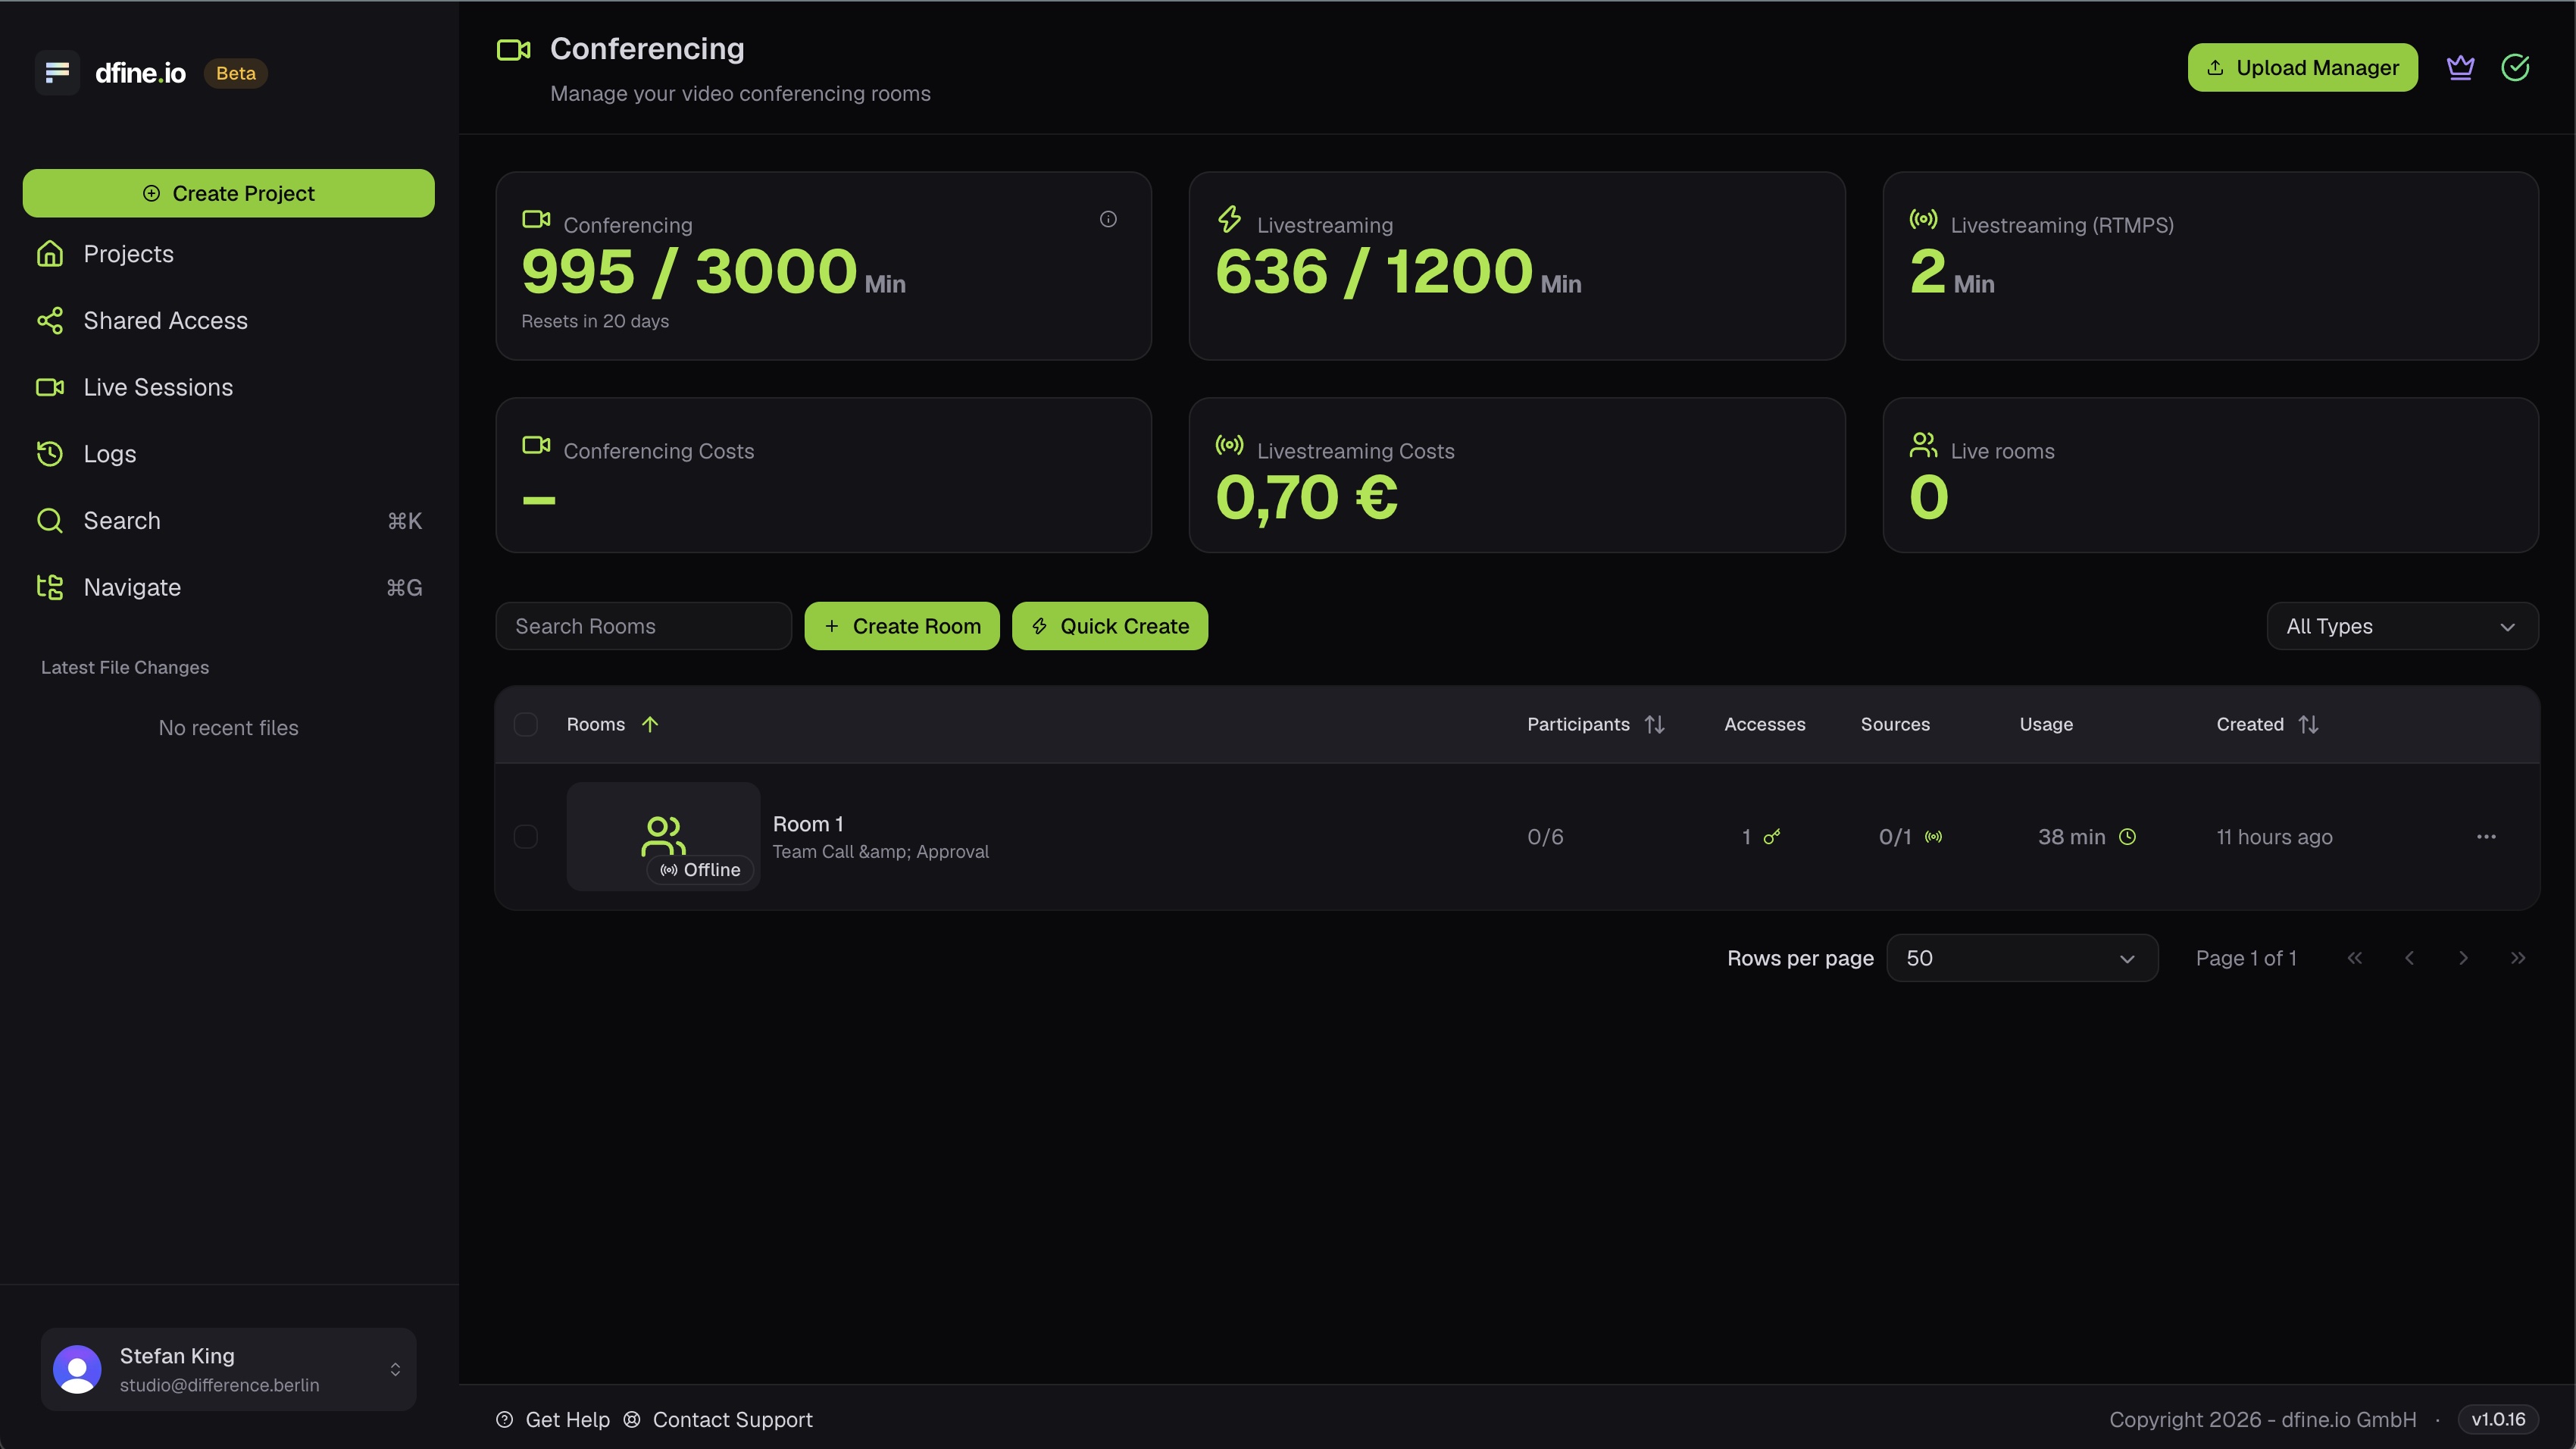This screenshot has width=2576, height=1449.
Task: Click the Conferencing header camera icon
Action: pyautogui.click(x=514, y=50)
